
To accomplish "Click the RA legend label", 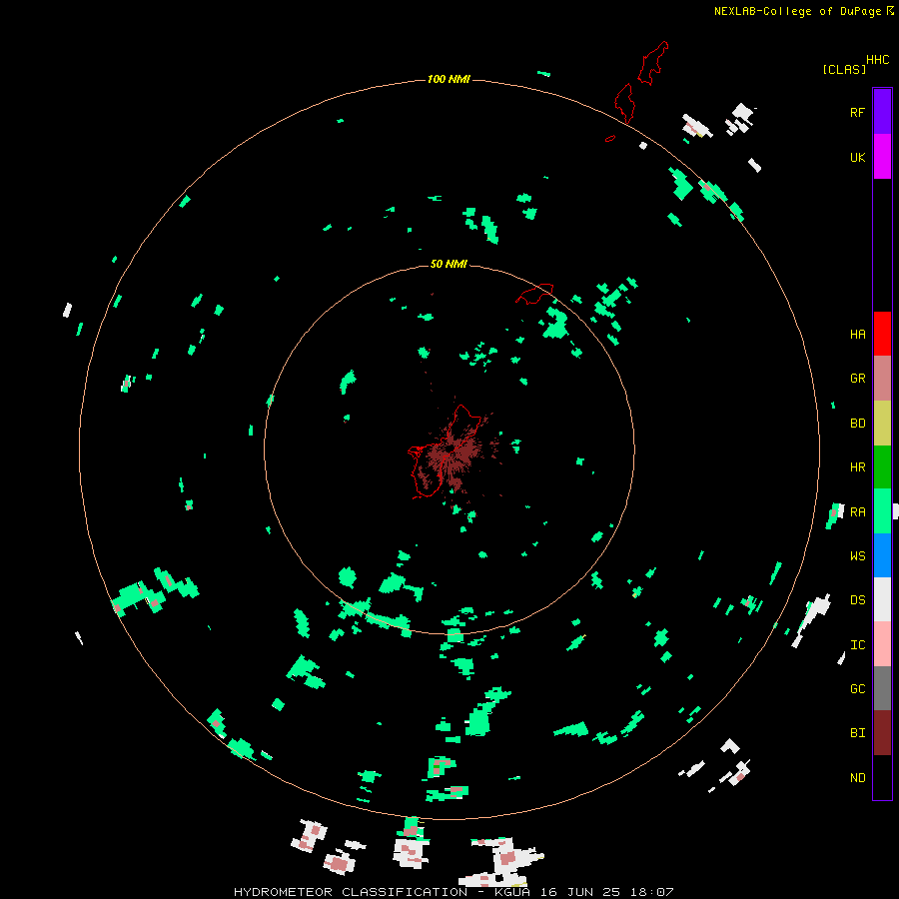I will tap(857, 512).
